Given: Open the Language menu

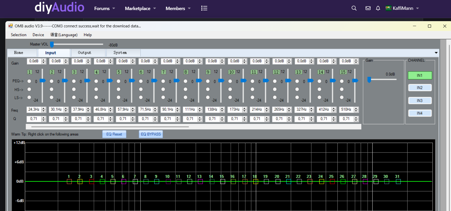Looking at the screenshot, I should [64, 35].
